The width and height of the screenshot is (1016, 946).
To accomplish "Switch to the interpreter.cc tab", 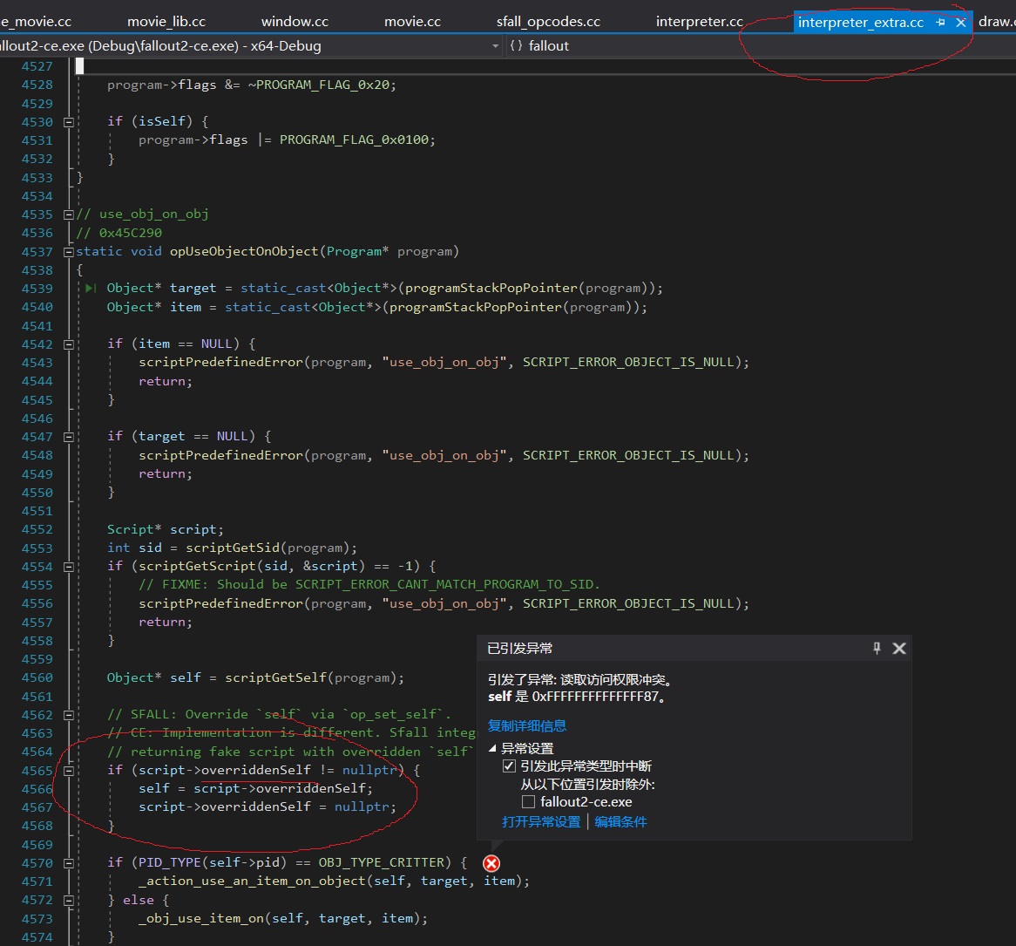I will pyautogui.click(x=699, y=21).
